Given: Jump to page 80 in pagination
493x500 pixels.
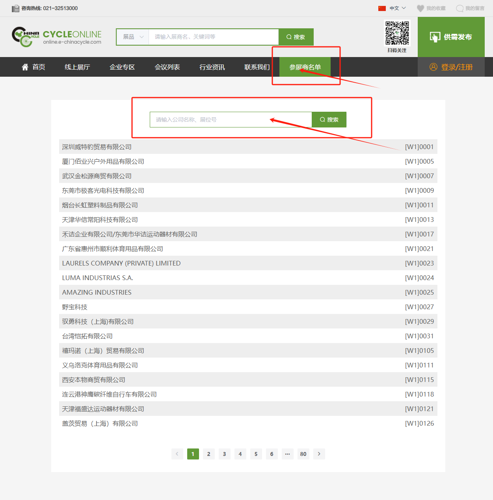Looking at the screenshot, I should pyautogui.click(x=303, y=454).
